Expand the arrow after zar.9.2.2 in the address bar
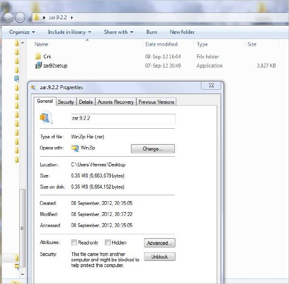 tap(72, 18)
